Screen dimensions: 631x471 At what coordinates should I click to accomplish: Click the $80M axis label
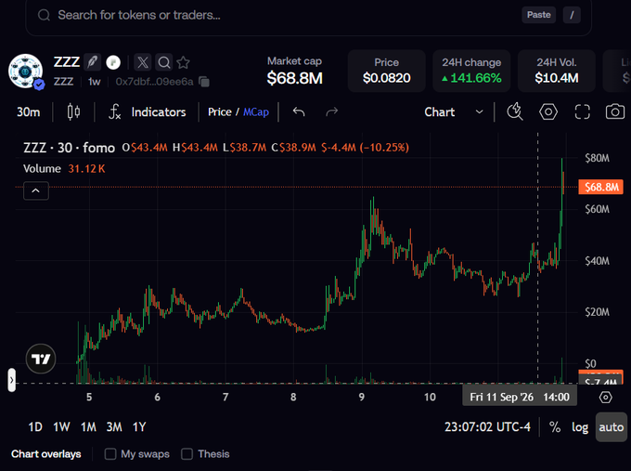[x=598, y=158]
